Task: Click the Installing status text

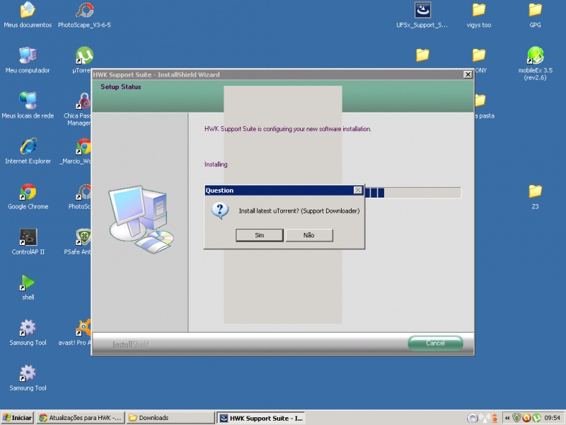Action: click(x=216, y=164)
